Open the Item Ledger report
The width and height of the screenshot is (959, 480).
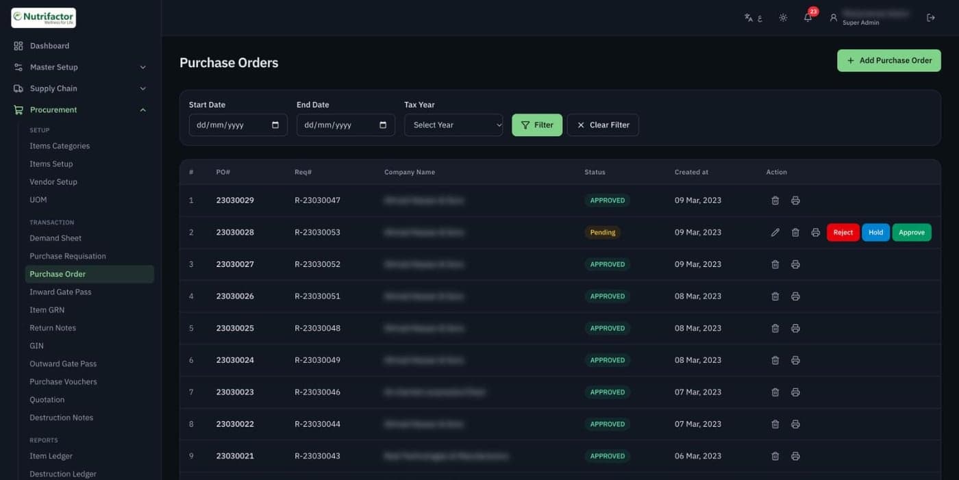click(x=51, y=456)
